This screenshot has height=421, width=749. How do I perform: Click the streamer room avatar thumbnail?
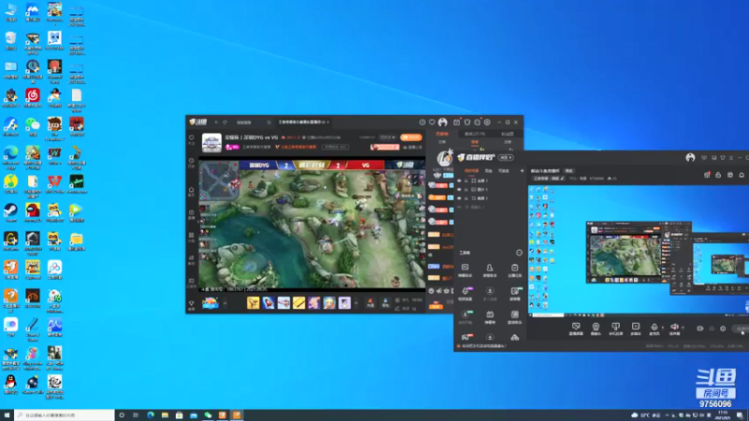coord(212,142)
